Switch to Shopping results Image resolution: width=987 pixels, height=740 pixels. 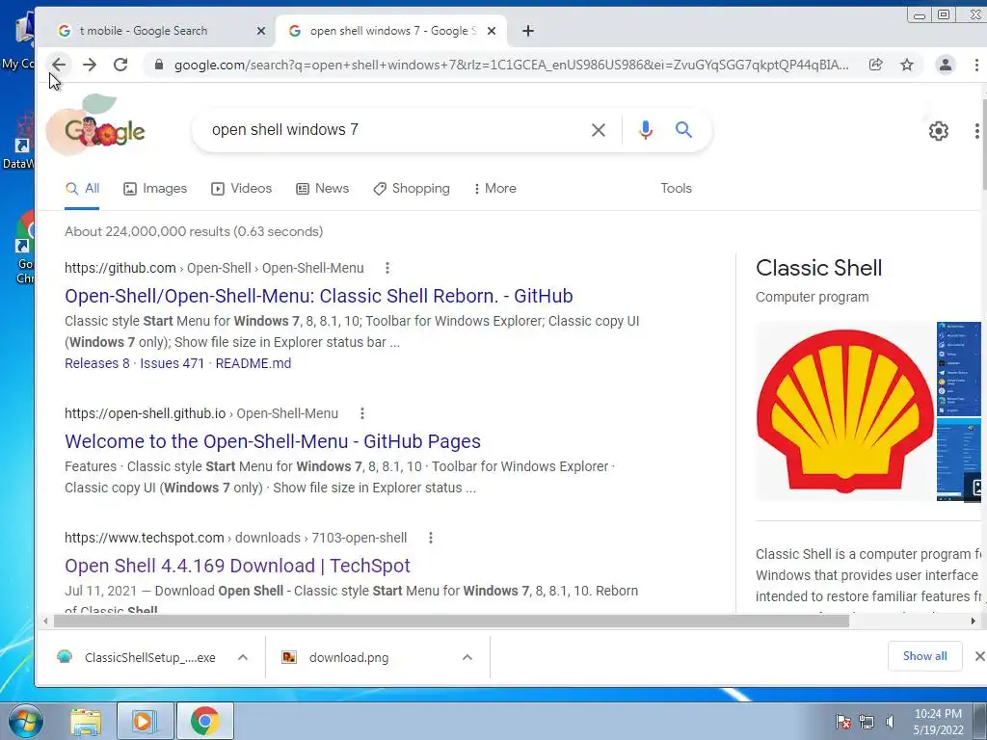point(412,188)
